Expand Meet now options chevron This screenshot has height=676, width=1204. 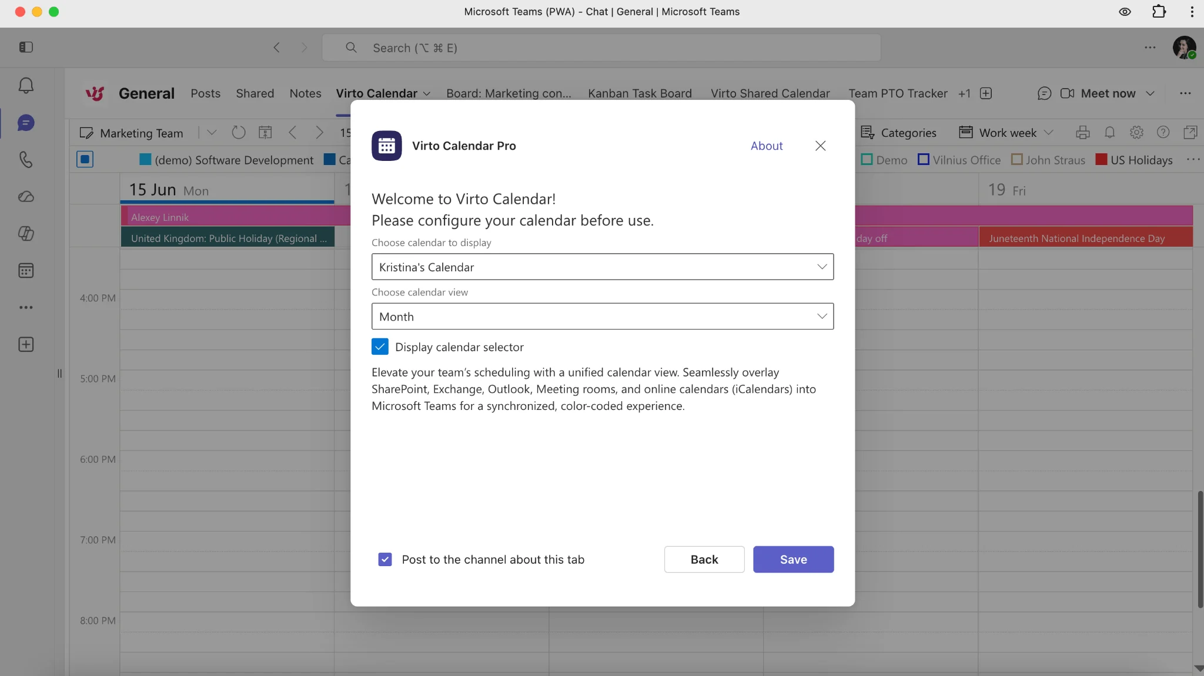click(x=1151, y=93)
